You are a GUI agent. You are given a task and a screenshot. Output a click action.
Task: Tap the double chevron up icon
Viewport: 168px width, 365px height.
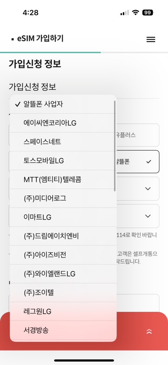(149, 332)
